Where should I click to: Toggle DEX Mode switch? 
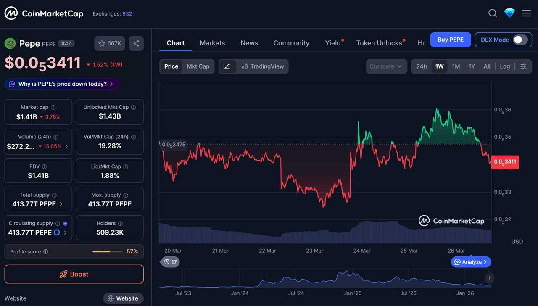coord(520,40)
